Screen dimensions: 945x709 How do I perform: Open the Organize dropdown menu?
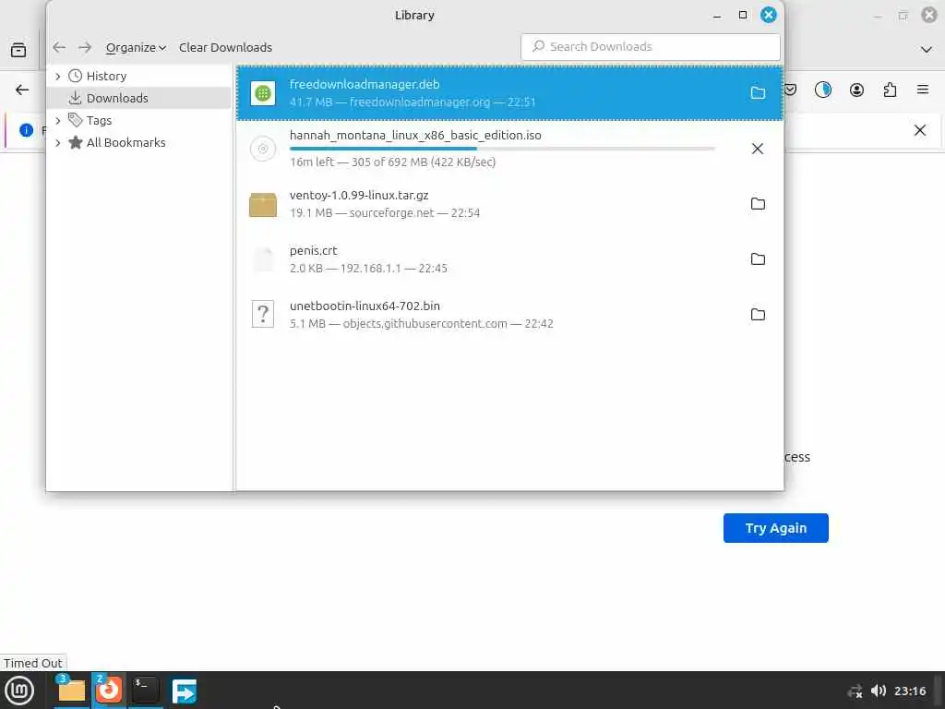pos(136,47)
